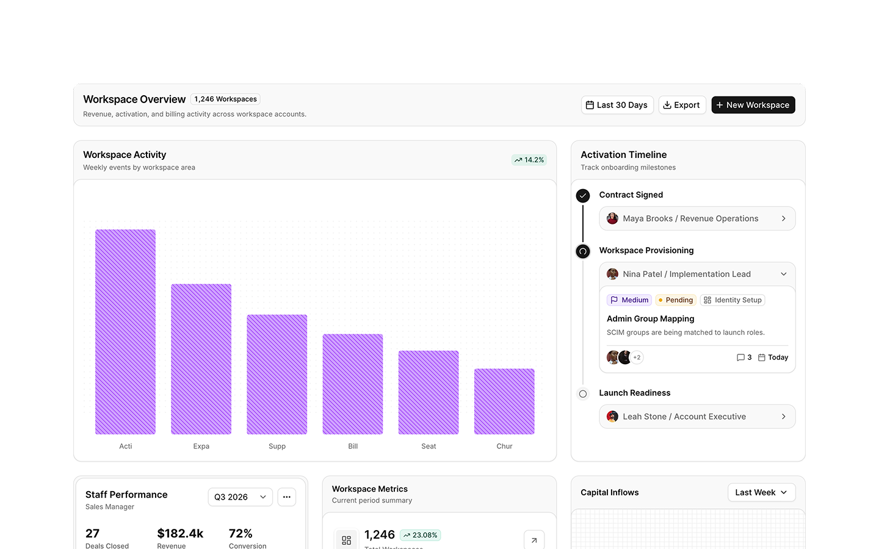Click the Bill bar in Workspace Activity
The height and width of the screenshot is (549, 879).
tap(353, 384)
